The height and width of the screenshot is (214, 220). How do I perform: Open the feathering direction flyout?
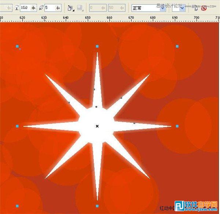(x=71, y=8)
